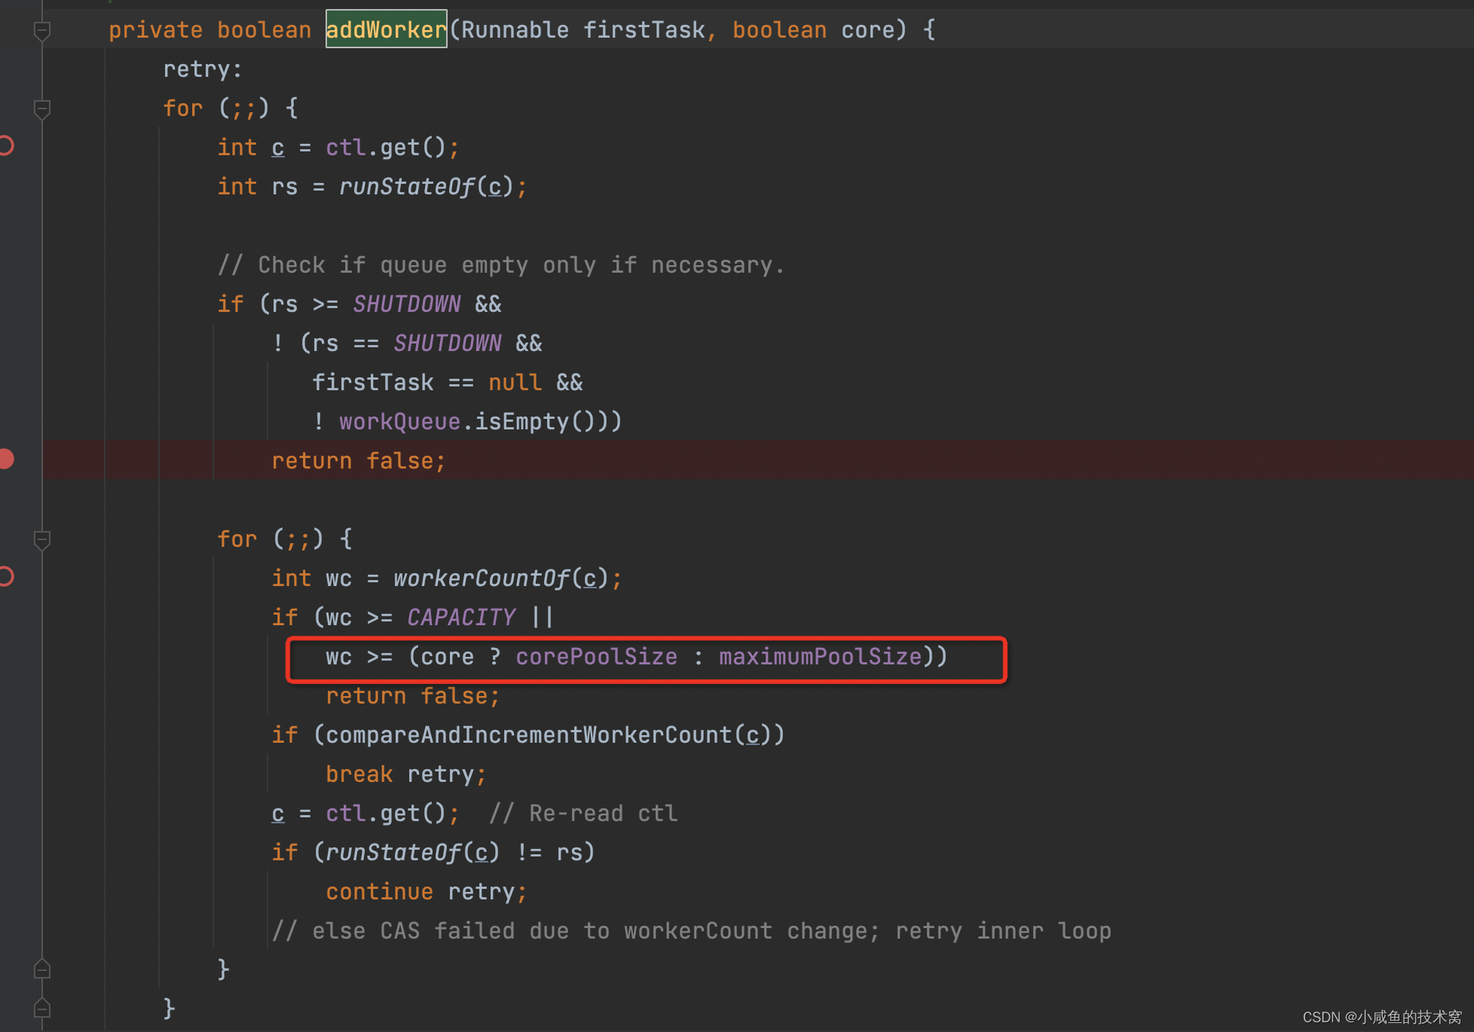Click the CAPACITY constant

(x=461, y=618)
